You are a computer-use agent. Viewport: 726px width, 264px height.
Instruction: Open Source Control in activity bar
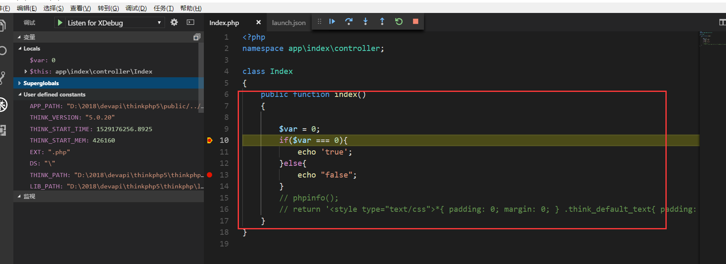tap(3, 78)
